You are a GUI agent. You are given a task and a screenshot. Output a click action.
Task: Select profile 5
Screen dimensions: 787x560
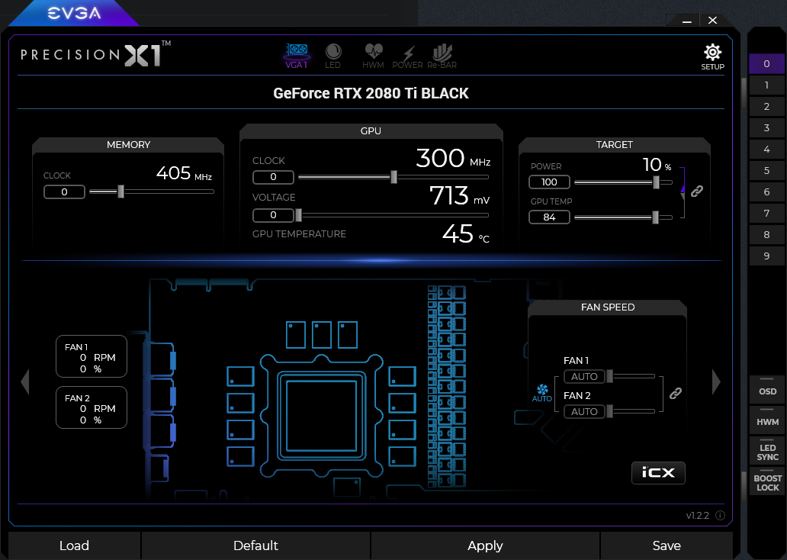[x=766, y=170]
